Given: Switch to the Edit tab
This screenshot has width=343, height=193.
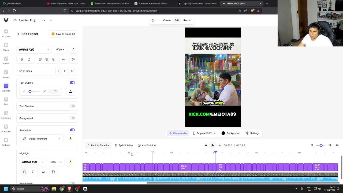Looking at the screenshot, I should click(177, 20).
